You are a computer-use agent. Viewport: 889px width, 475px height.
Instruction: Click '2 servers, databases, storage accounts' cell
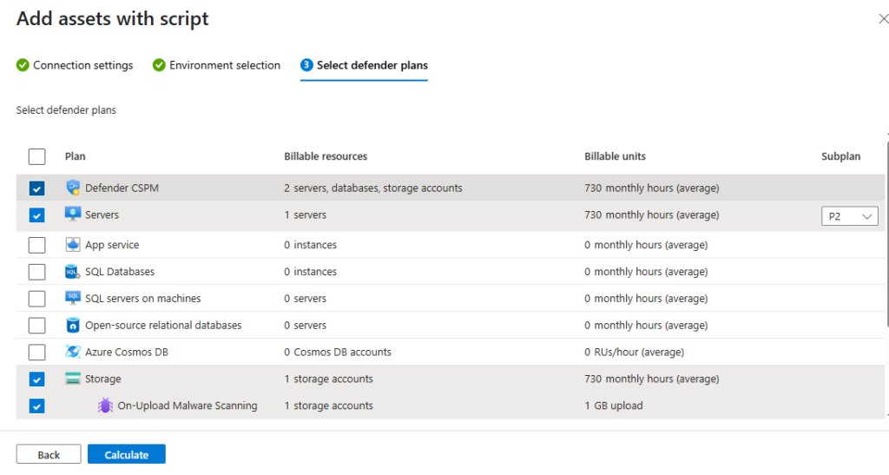pos(373,188)
